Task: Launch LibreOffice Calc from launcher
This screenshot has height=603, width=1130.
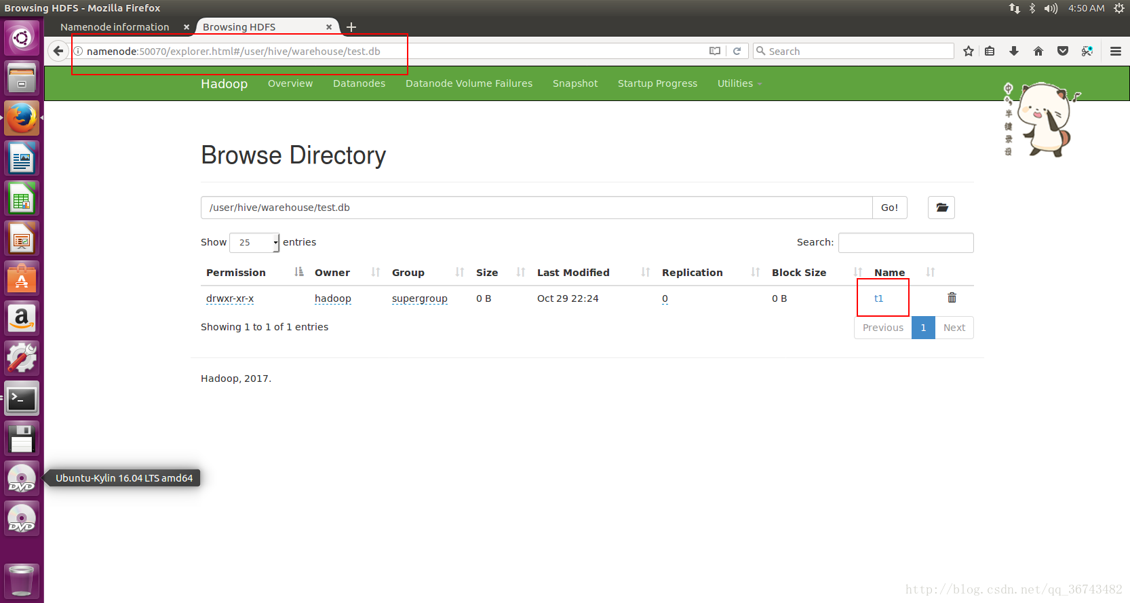Action: pos(22,199)
